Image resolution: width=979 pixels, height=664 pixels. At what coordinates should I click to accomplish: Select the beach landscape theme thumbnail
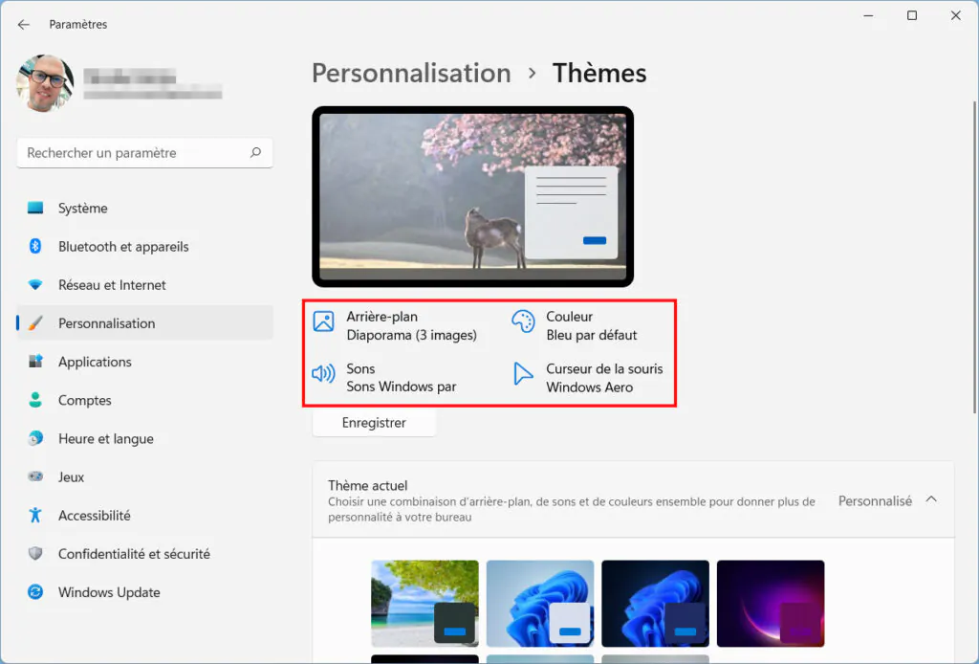[x=424, y=604]
